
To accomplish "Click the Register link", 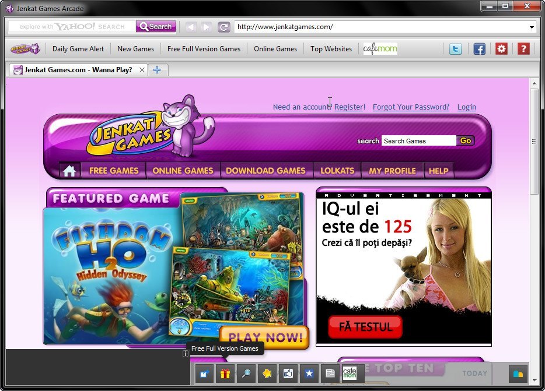I will [350, 107].
